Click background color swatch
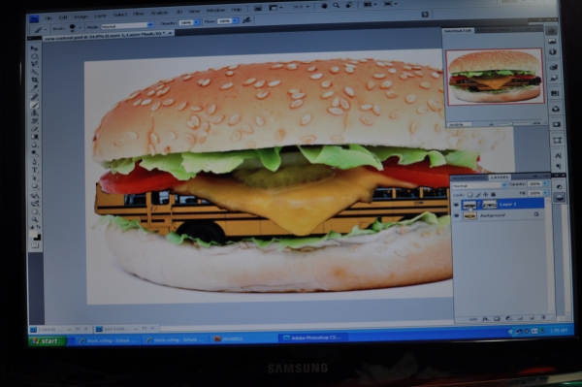The height and width of the screenshot is (387, 582). pyautogui.click(x=38, y=238)
